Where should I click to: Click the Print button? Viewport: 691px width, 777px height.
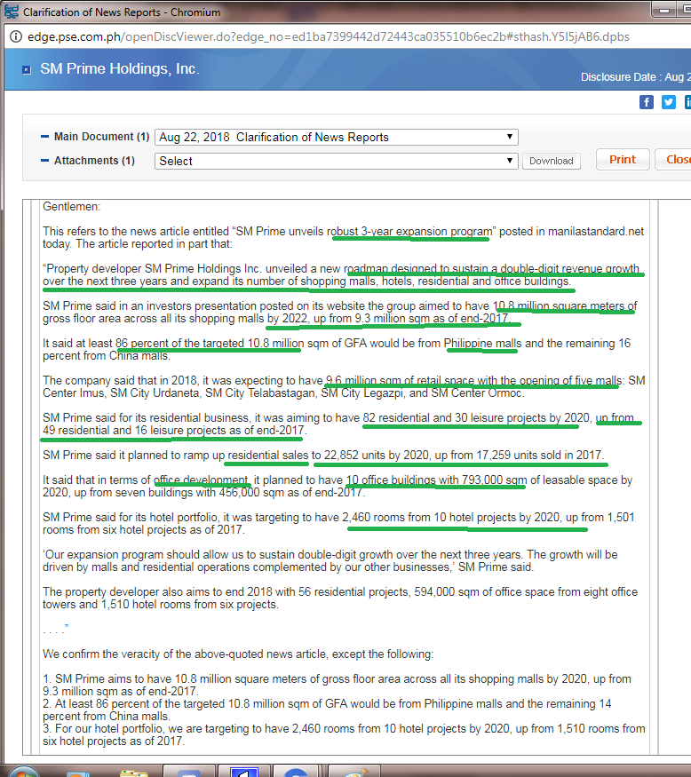623,160
